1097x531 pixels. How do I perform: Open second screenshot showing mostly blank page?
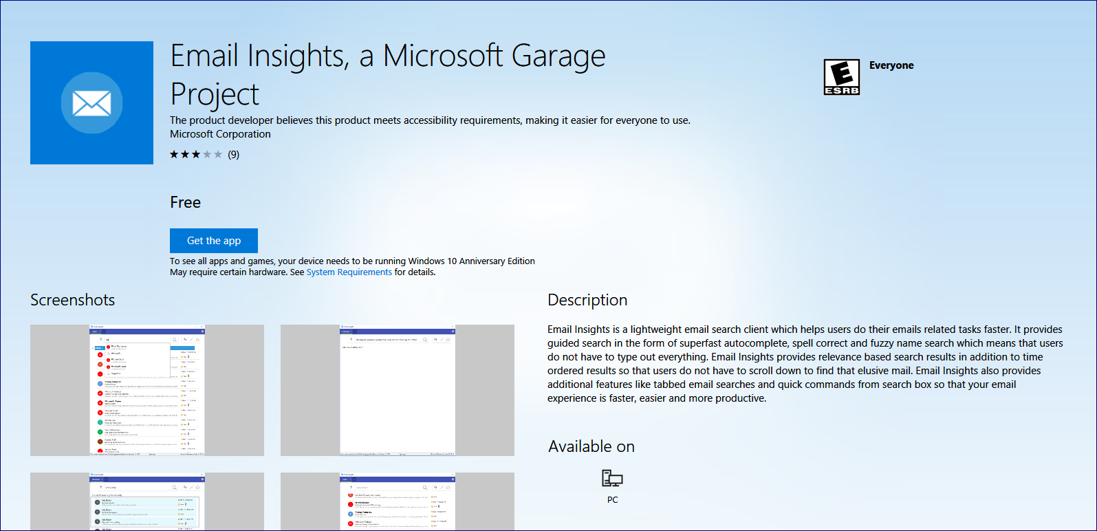click(398, 390)
